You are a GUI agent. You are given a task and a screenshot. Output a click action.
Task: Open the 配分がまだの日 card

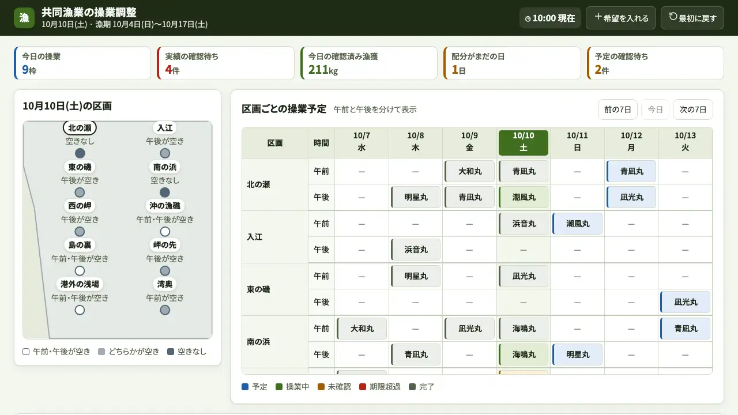[512, 63]
